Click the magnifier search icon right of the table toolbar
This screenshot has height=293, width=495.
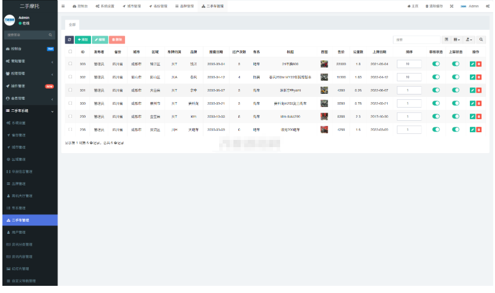pos(481,39)
